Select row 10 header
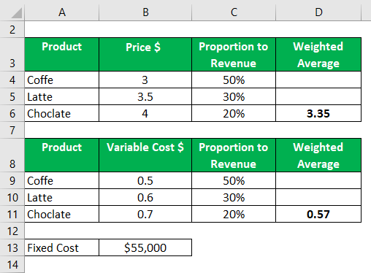Viewport: 371px width, 273px height. (12, 197)
